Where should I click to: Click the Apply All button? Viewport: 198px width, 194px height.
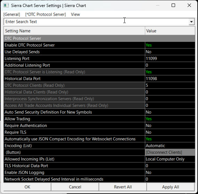[x=171, y=187]
